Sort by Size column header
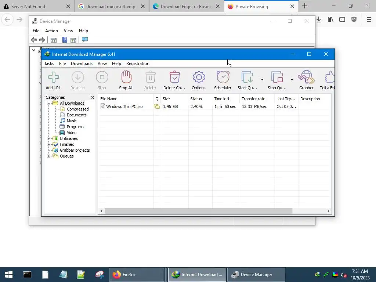 pyautogui.click(x=174, y=99)
